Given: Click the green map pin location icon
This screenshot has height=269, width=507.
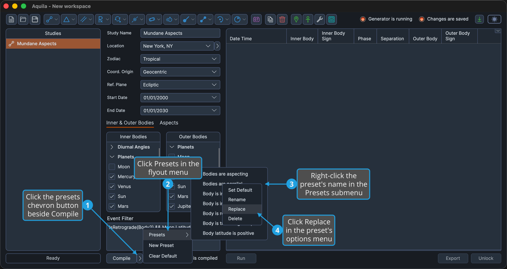Looking at the screenshot, I should click(x=296, y=19).
